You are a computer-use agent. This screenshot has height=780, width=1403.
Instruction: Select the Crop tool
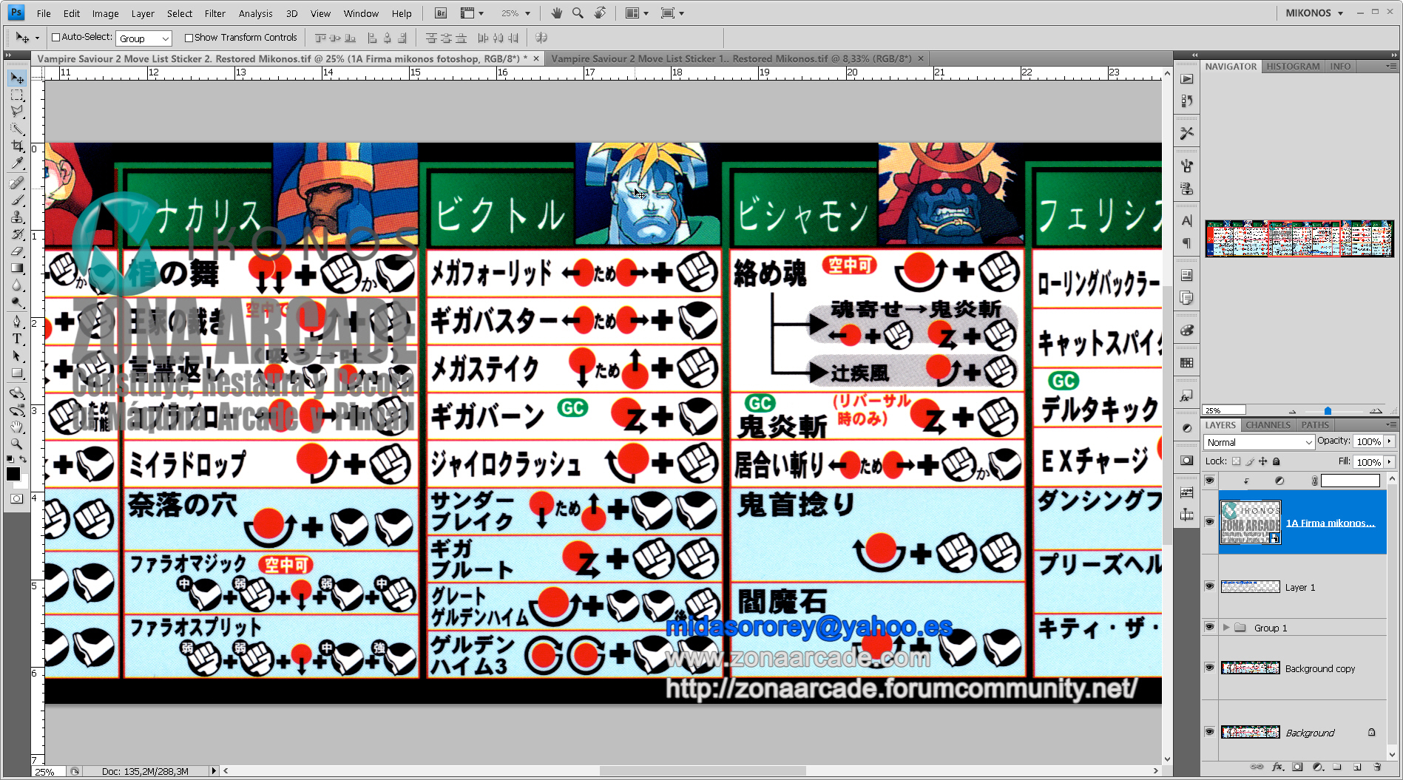click(16, 146)
